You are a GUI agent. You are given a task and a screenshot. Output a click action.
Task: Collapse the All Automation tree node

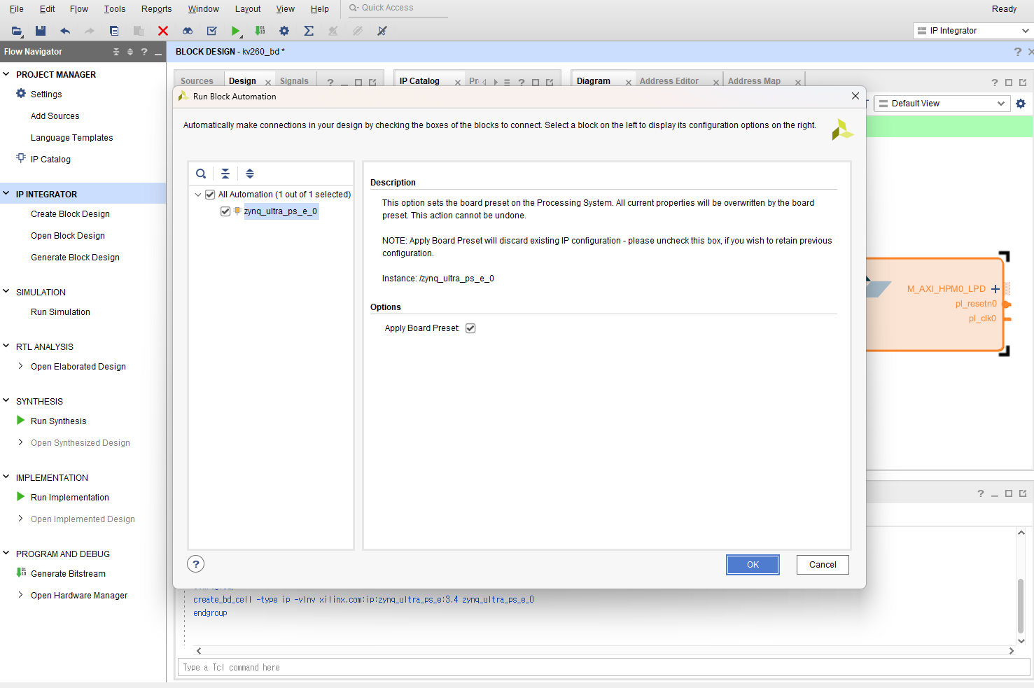(x=198, y=195)
